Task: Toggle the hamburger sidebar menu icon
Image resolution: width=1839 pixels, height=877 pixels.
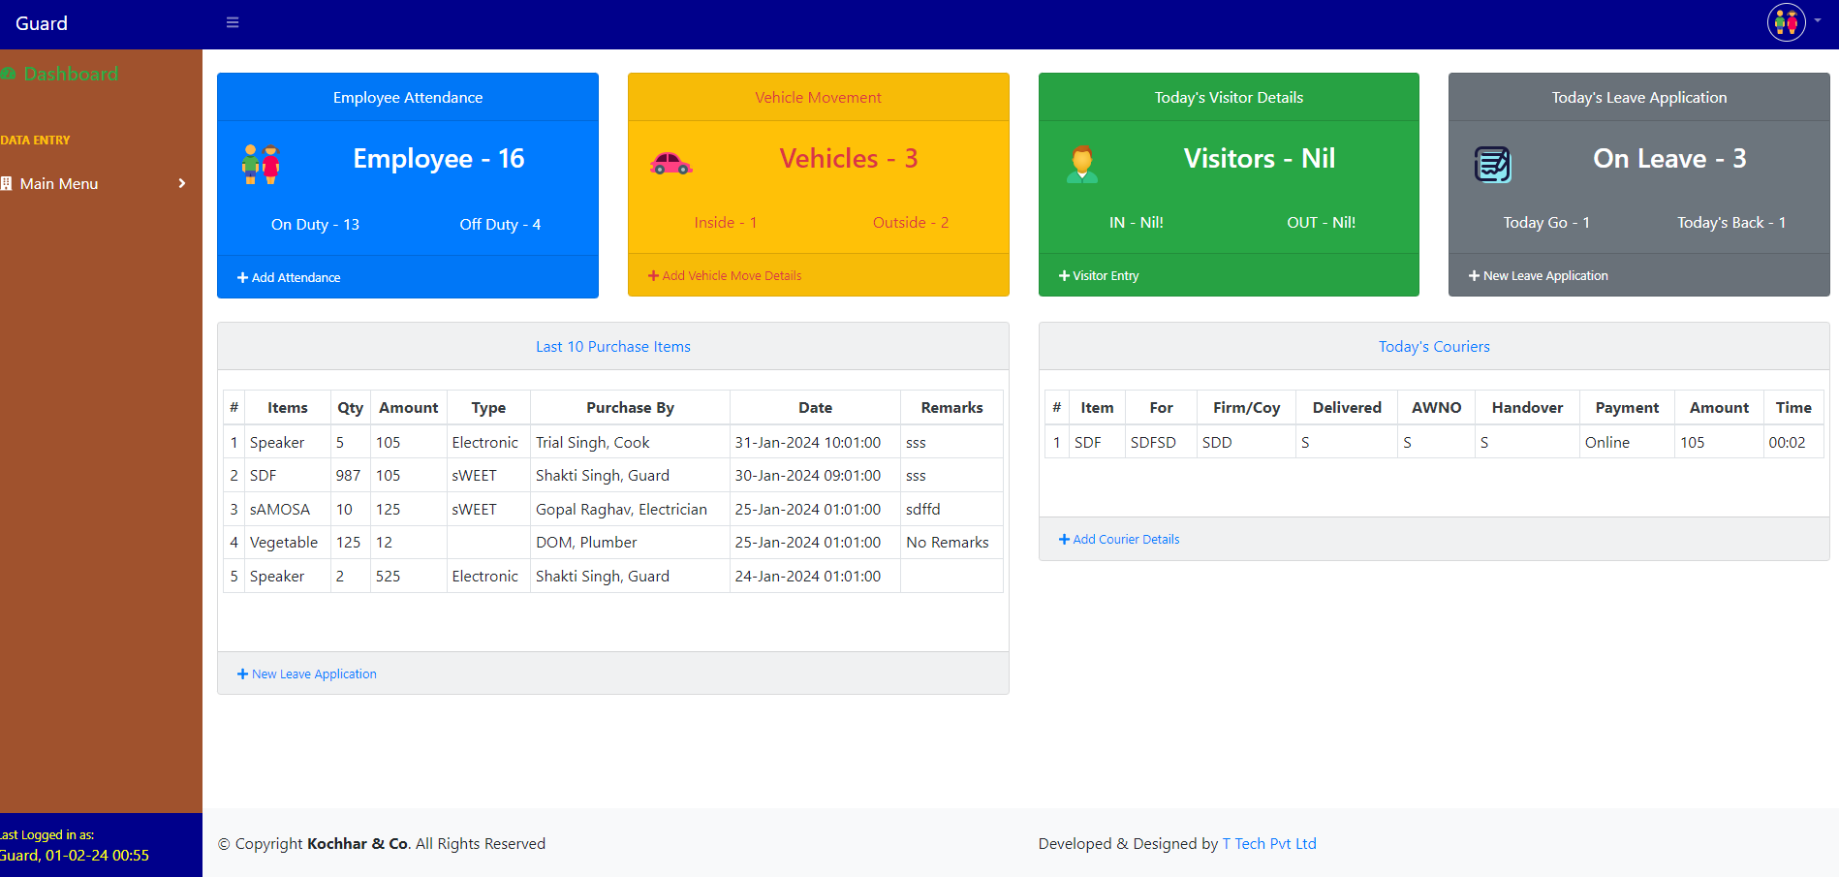Action: [233, 22]
